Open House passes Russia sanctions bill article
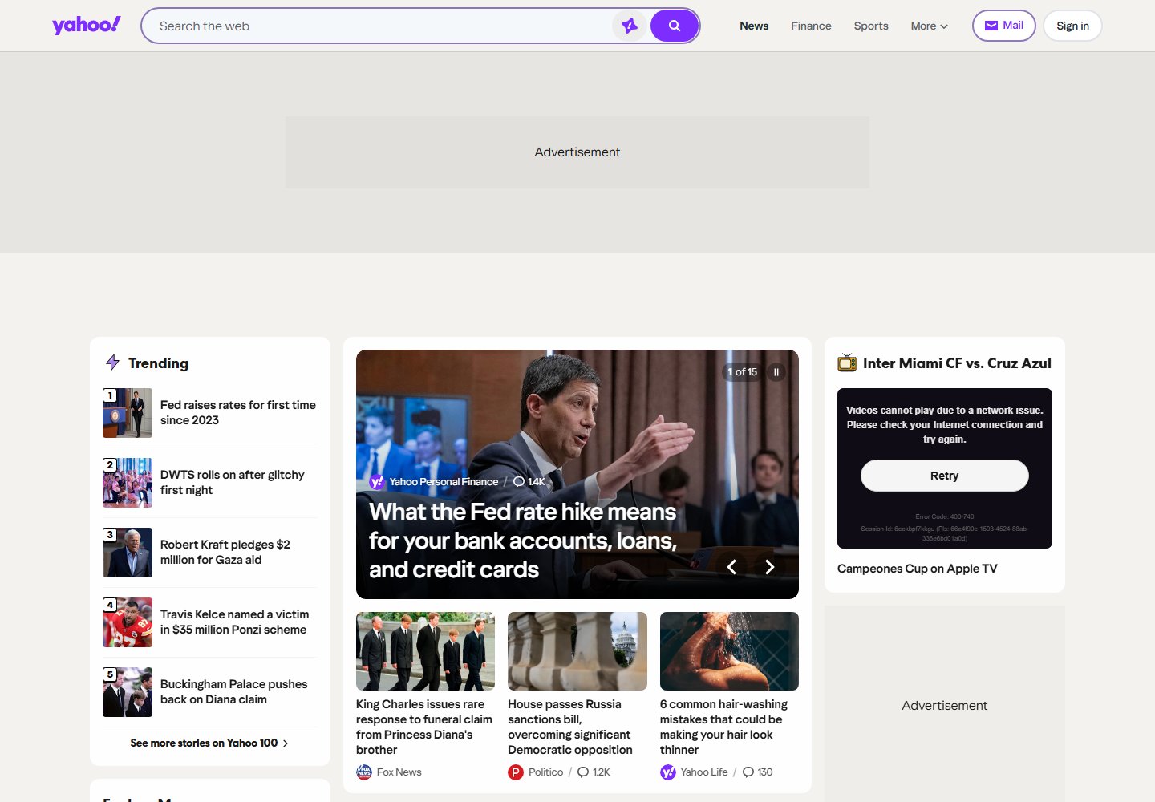The width and height of the screenshot is (1155, 802). point(570,727)
